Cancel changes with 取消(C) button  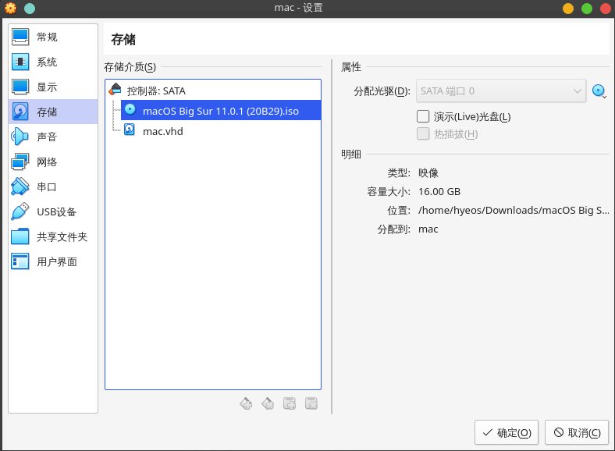pyautogui.click(x=577, y=432)
